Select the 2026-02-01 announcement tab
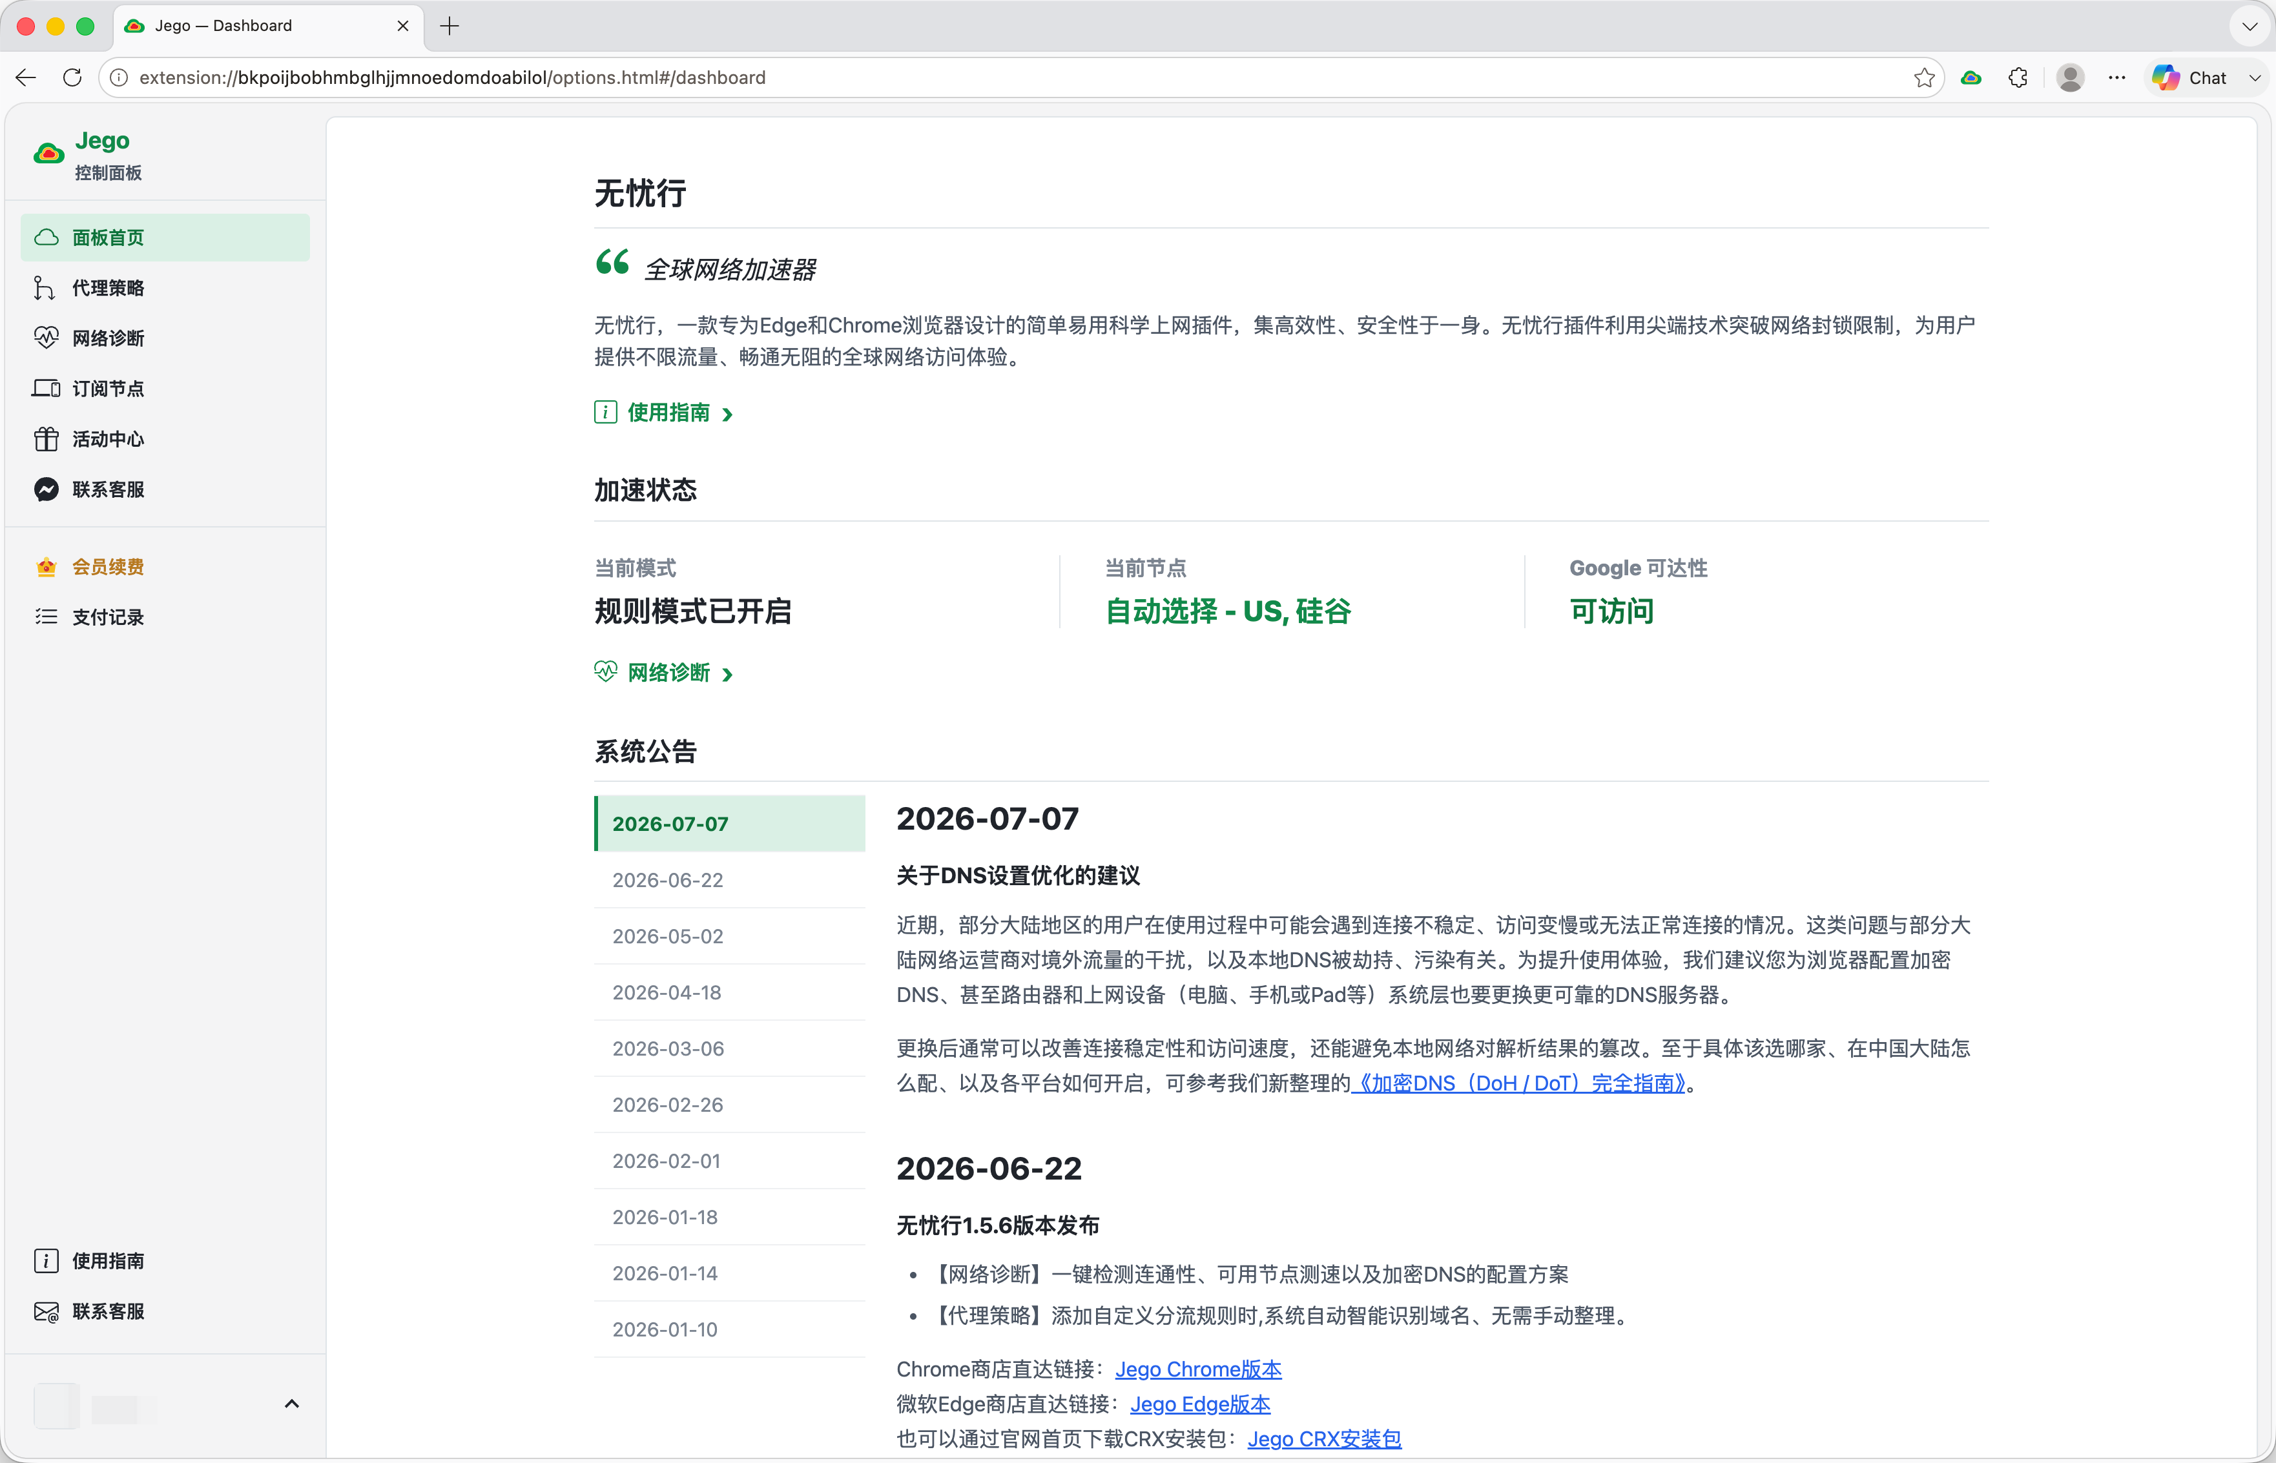This screenshot has height=1463, width=2276. [x=729, y=1160]
